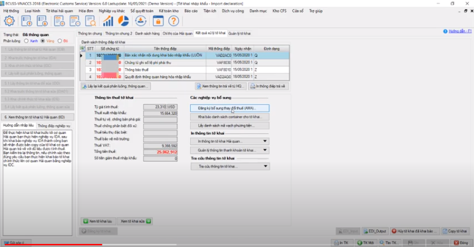The image size is (474, 247).
Task: Click the lock icon in toolbar
Action: coord(156,21)
